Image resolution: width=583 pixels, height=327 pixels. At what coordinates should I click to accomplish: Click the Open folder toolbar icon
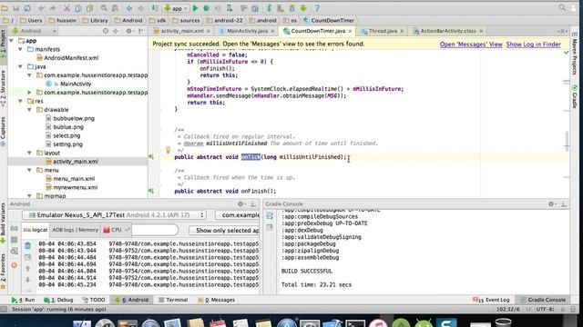pos(5,8)
